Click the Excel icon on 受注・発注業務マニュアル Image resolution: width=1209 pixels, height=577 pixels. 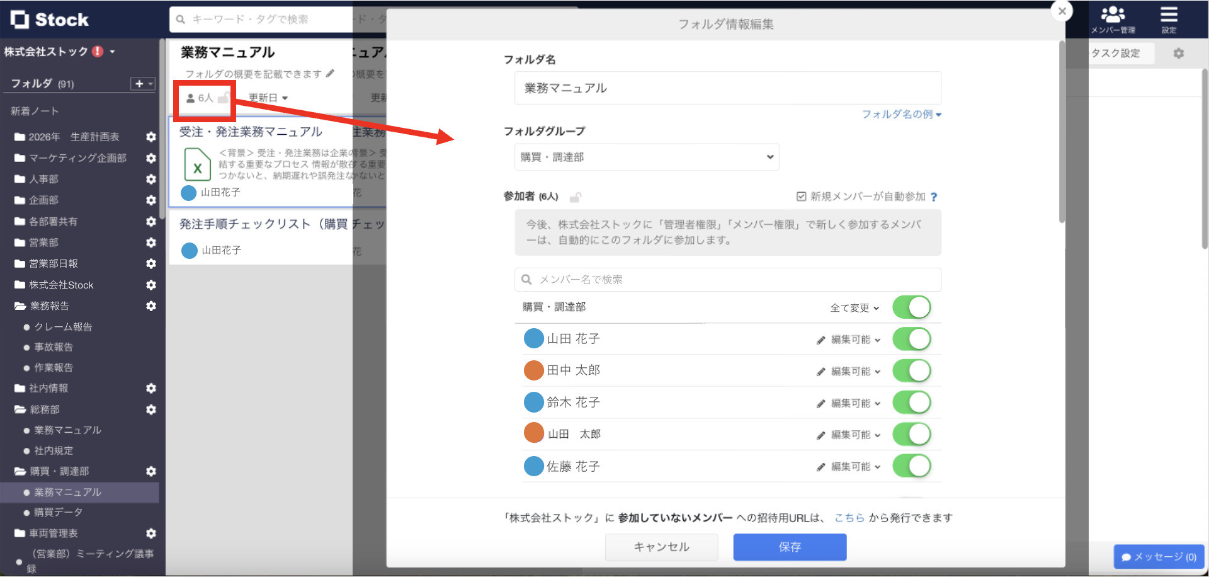(197, 164)
